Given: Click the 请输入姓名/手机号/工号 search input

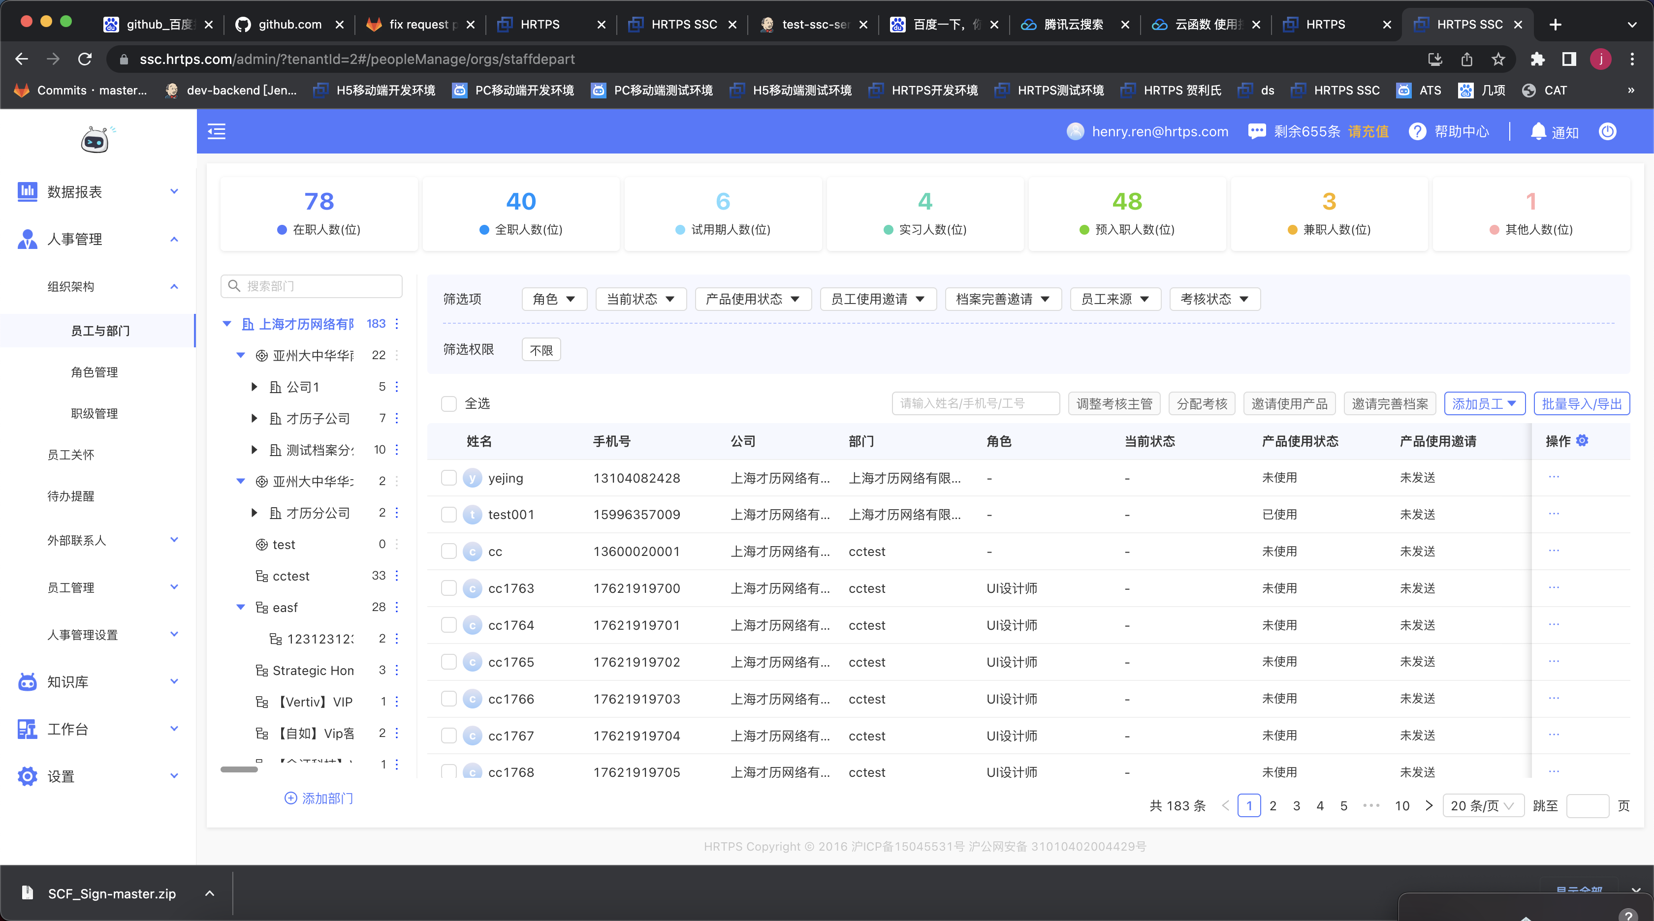Looking at the screenshot, I should (975, 404).
